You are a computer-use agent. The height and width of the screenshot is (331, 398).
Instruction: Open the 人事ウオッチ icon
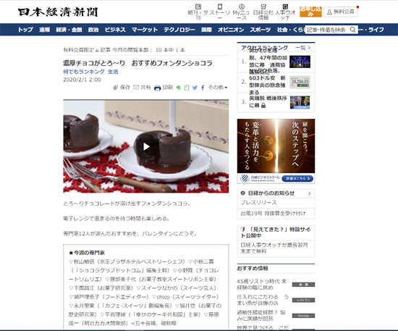tap(285, 7)
